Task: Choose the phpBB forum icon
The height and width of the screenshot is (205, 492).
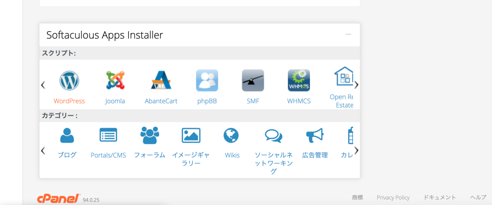Action: click(207, 80)
